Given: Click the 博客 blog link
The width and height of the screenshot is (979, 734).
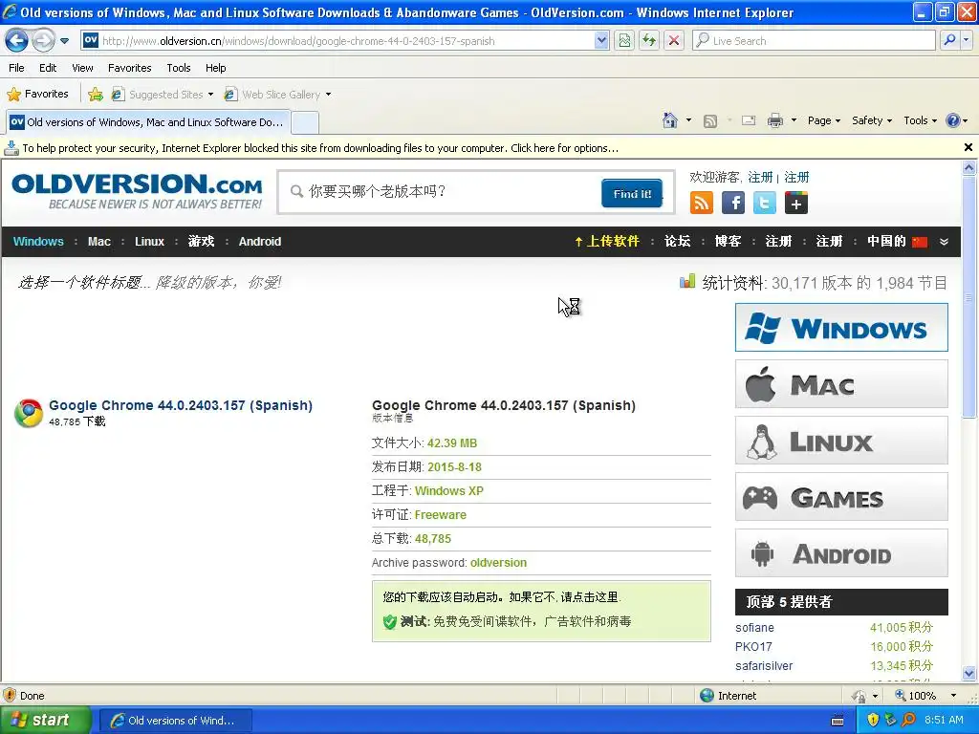Looking at the screenshot, I should pos(728,242).
